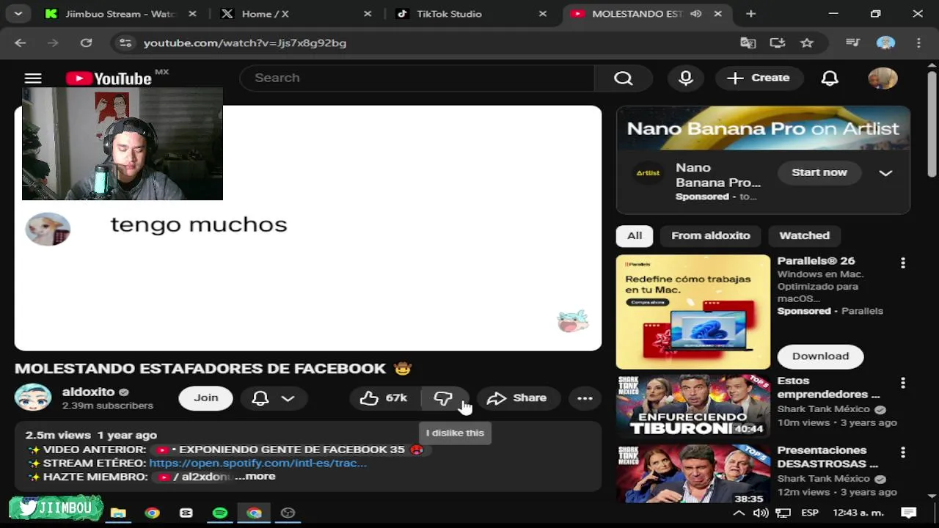The height and width of the screenshot is (528, 939).
Task: Join the aldoxito channel membership
Action: tap(206, 398)
